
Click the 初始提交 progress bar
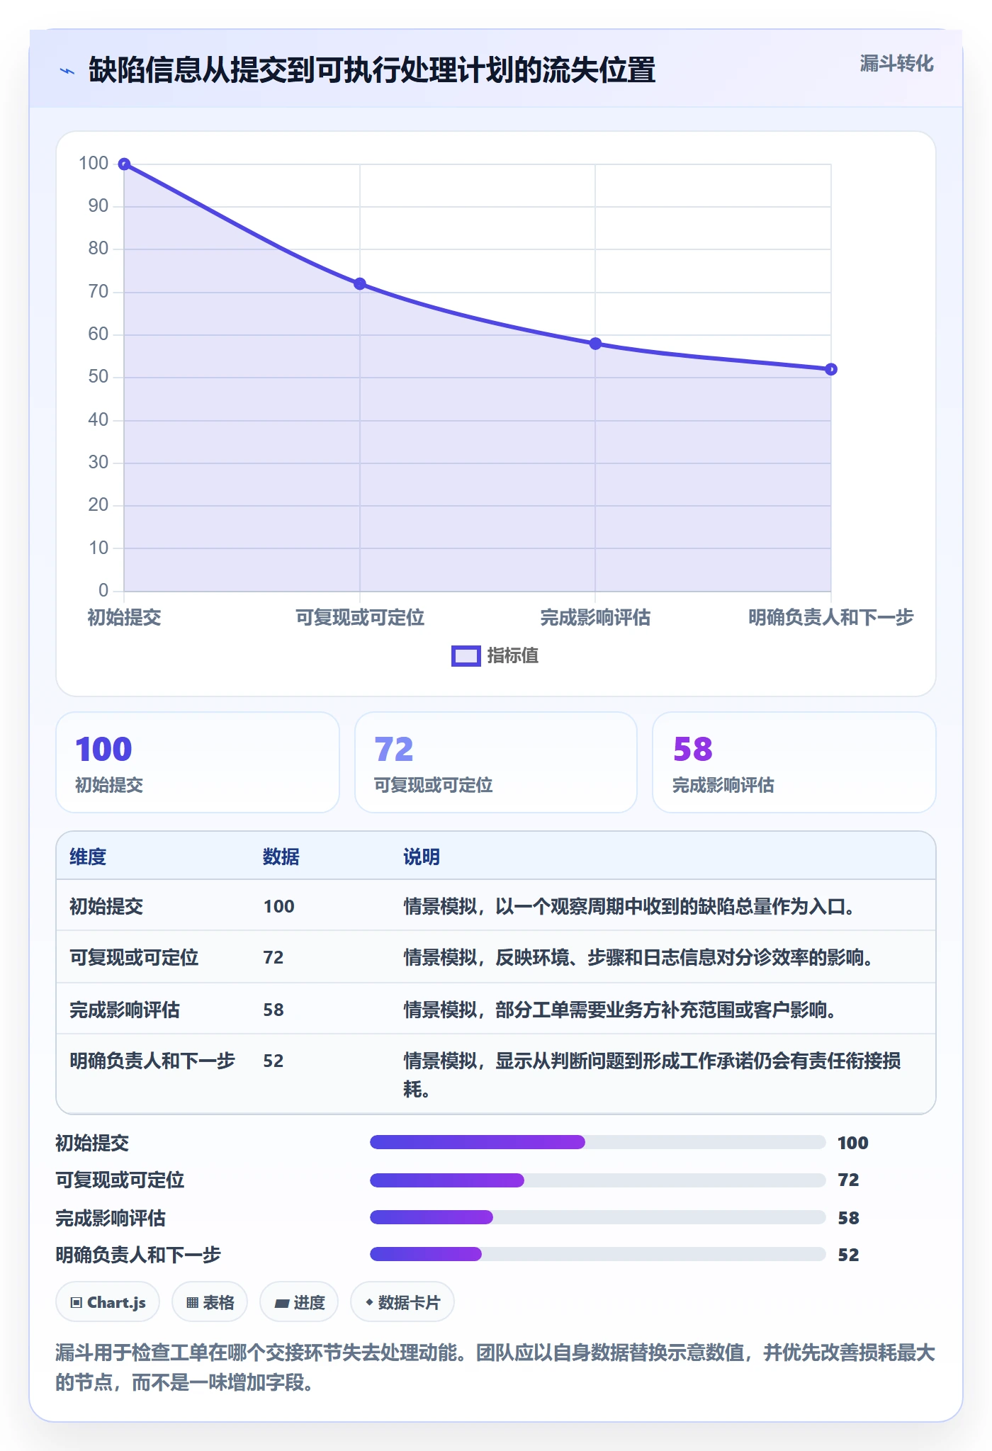coord(597,1142)
